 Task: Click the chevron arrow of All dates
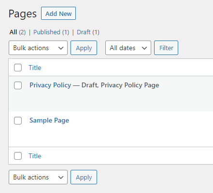pos(144,48)
